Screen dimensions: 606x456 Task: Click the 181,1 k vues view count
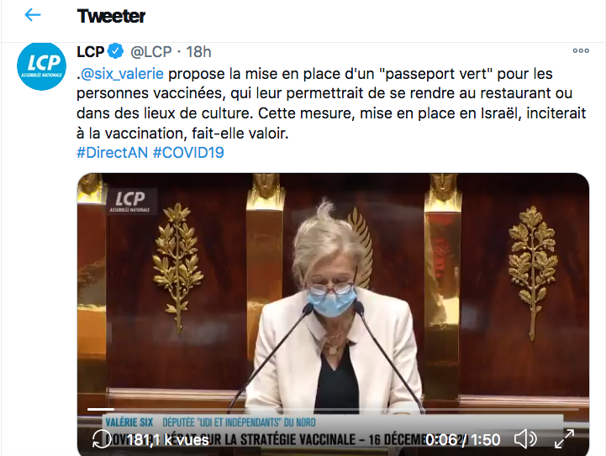click(167, 440)
